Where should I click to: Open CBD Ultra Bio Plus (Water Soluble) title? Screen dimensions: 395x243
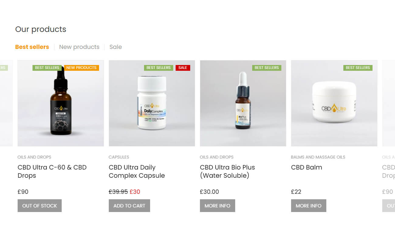tap(227, 171)
